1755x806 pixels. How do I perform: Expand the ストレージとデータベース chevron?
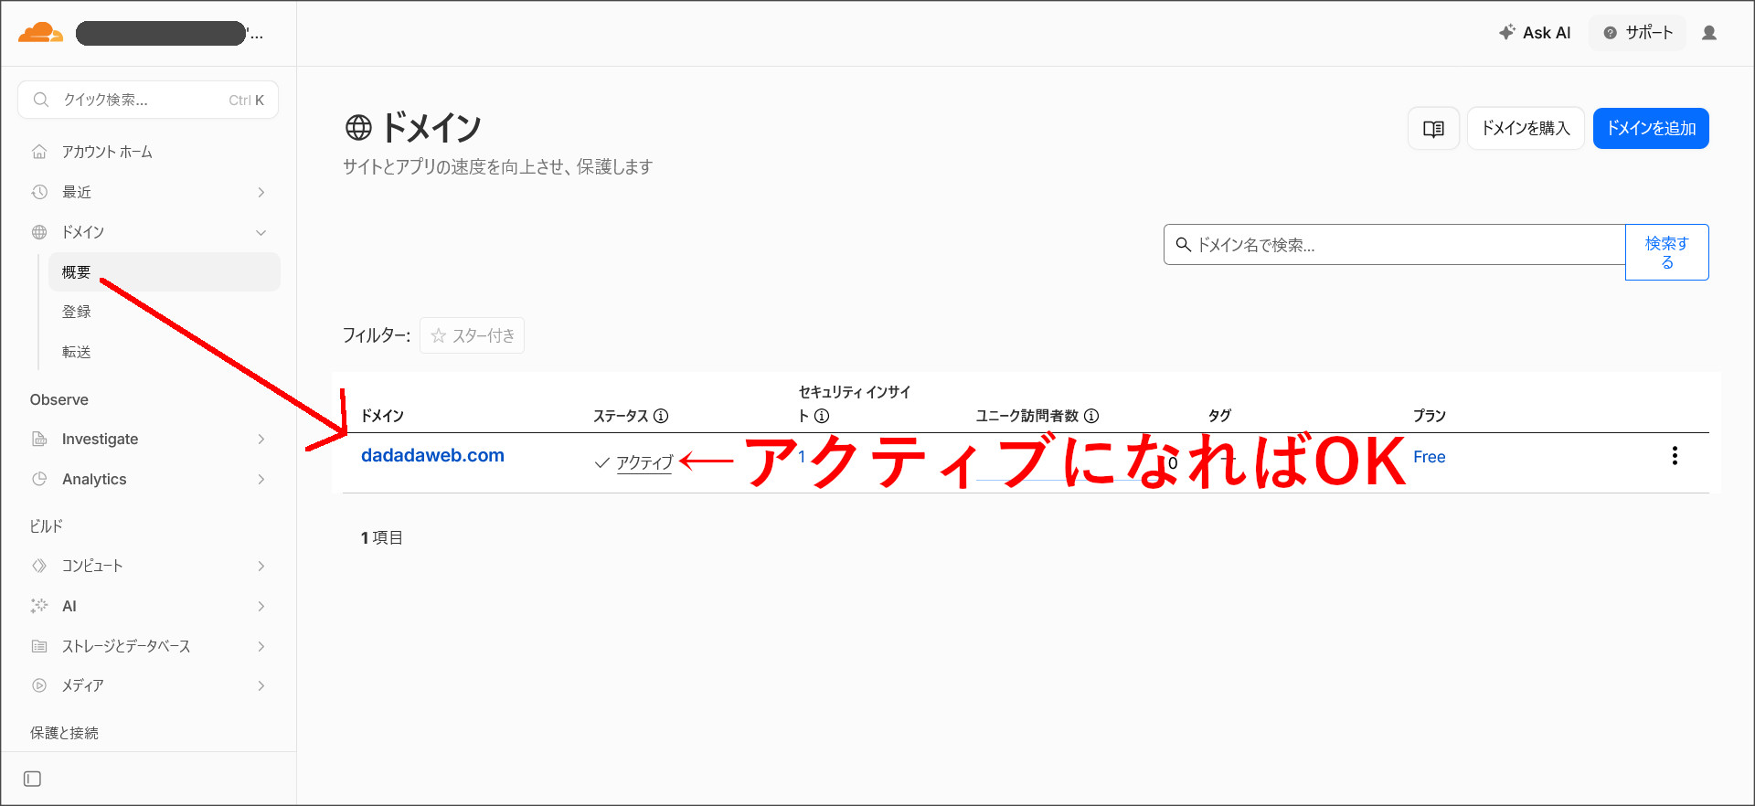[x=261, y=646]
